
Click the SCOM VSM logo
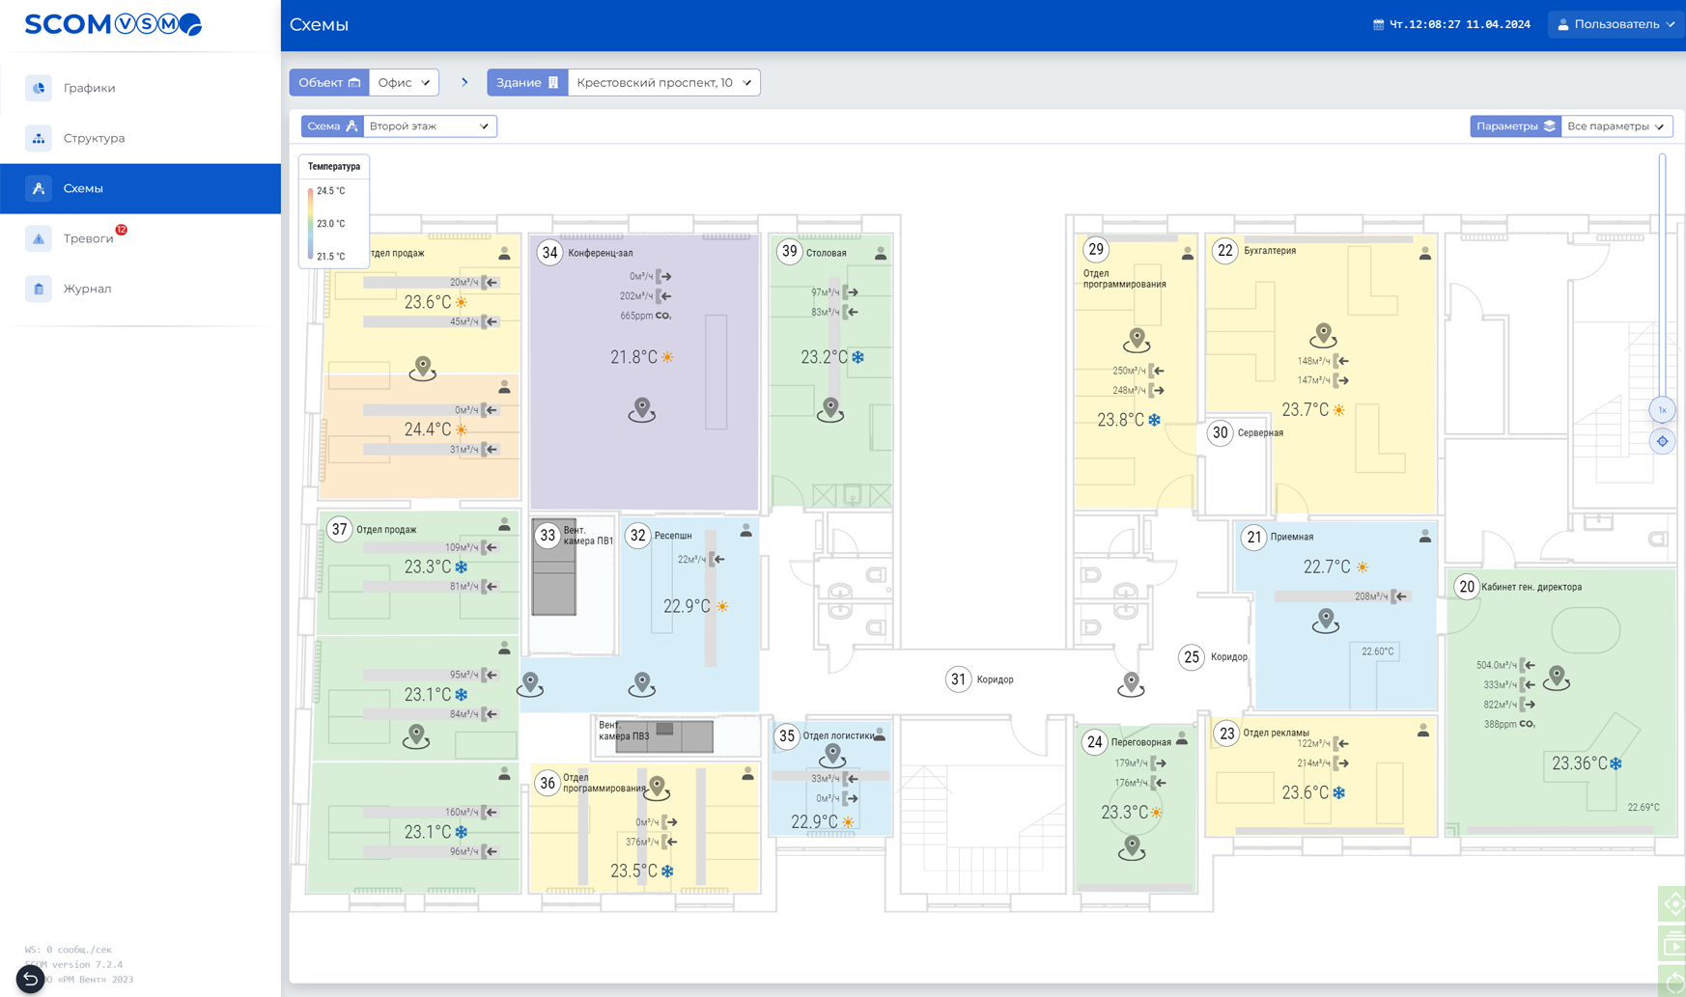point(113,24)
